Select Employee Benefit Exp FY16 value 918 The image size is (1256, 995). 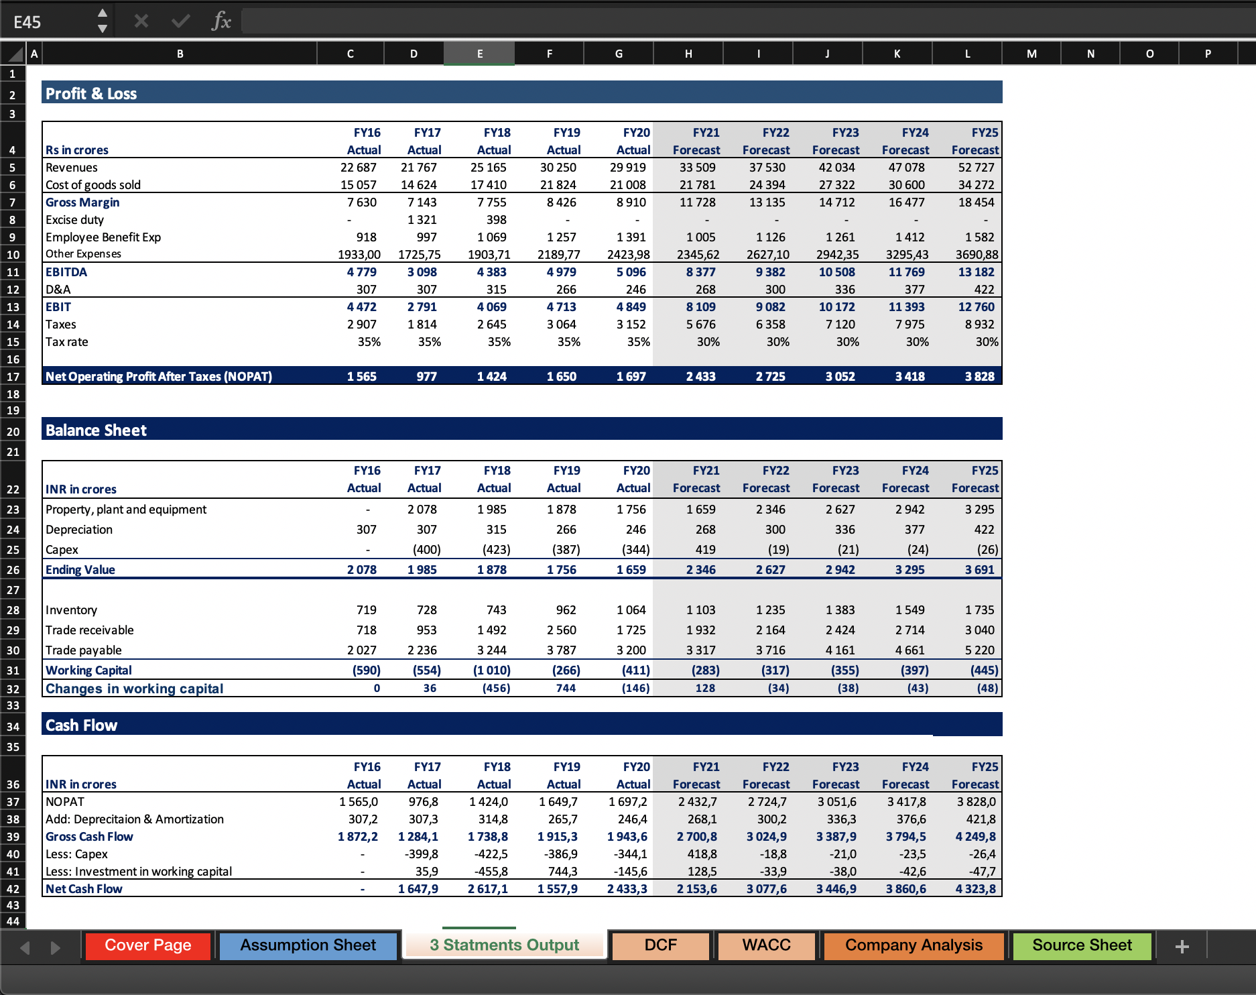tap(367, 237)
